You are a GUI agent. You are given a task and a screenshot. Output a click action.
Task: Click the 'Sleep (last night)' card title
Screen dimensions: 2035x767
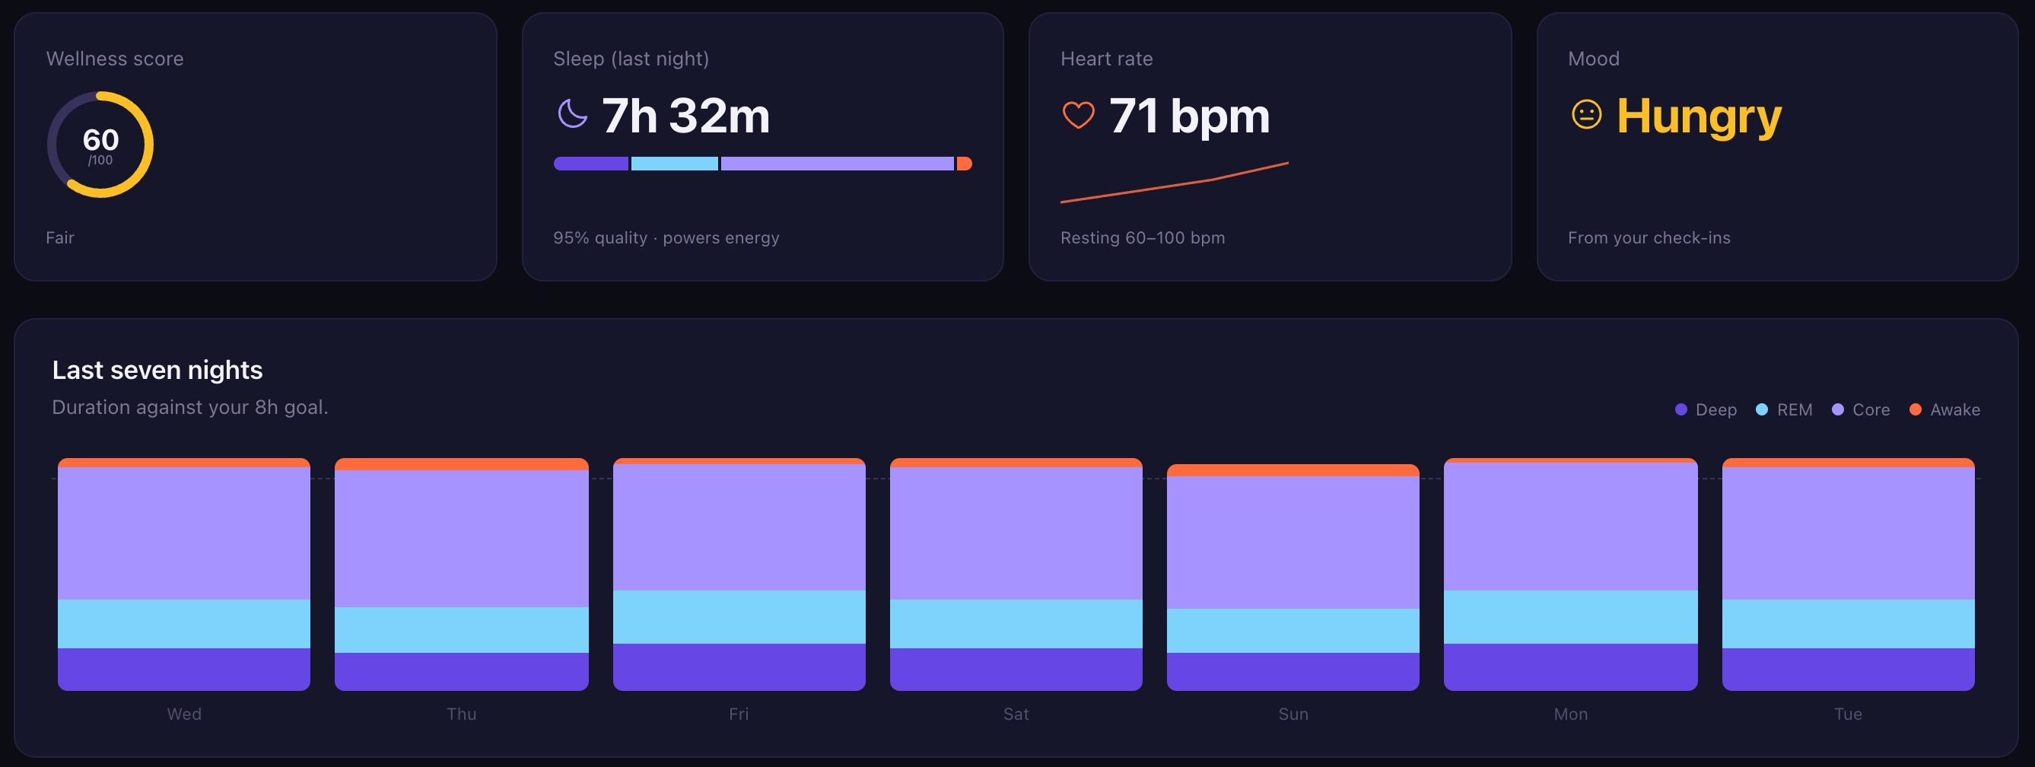coord(631,59)
